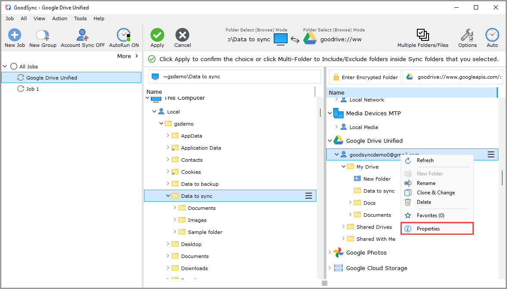Screen dimensions: 507x289
Task: Collapse the Media Devices MTP node
Action: [x=330, y=113]
